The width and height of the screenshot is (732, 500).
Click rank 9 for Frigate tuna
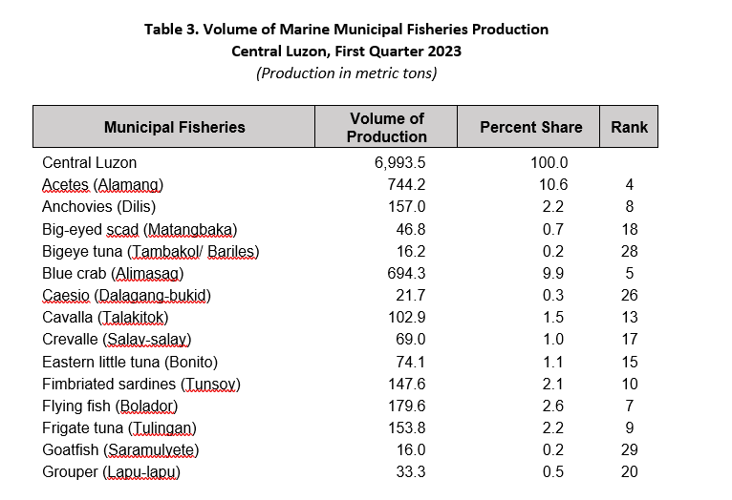tap(630, 427)
